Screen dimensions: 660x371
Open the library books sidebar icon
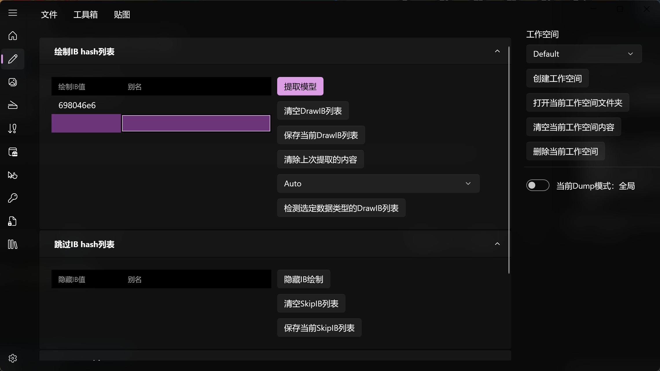13,245
